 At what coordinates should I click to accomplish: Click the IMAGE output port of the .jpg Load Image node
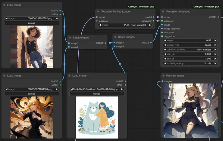[x=125, y=81]
